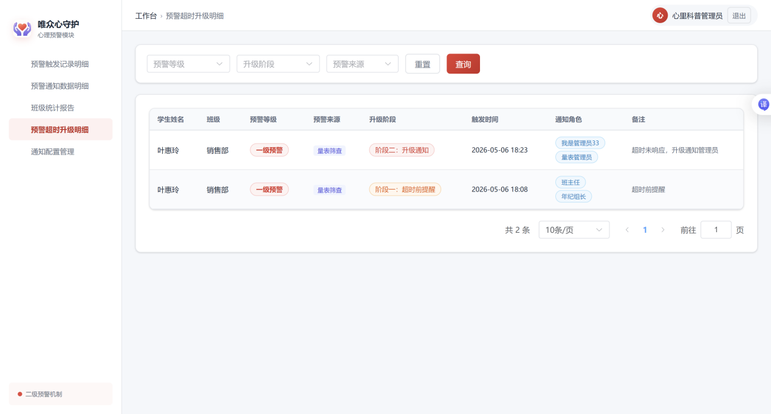Click the 一级预警 tag in 18:23 row

click(269, 150)
